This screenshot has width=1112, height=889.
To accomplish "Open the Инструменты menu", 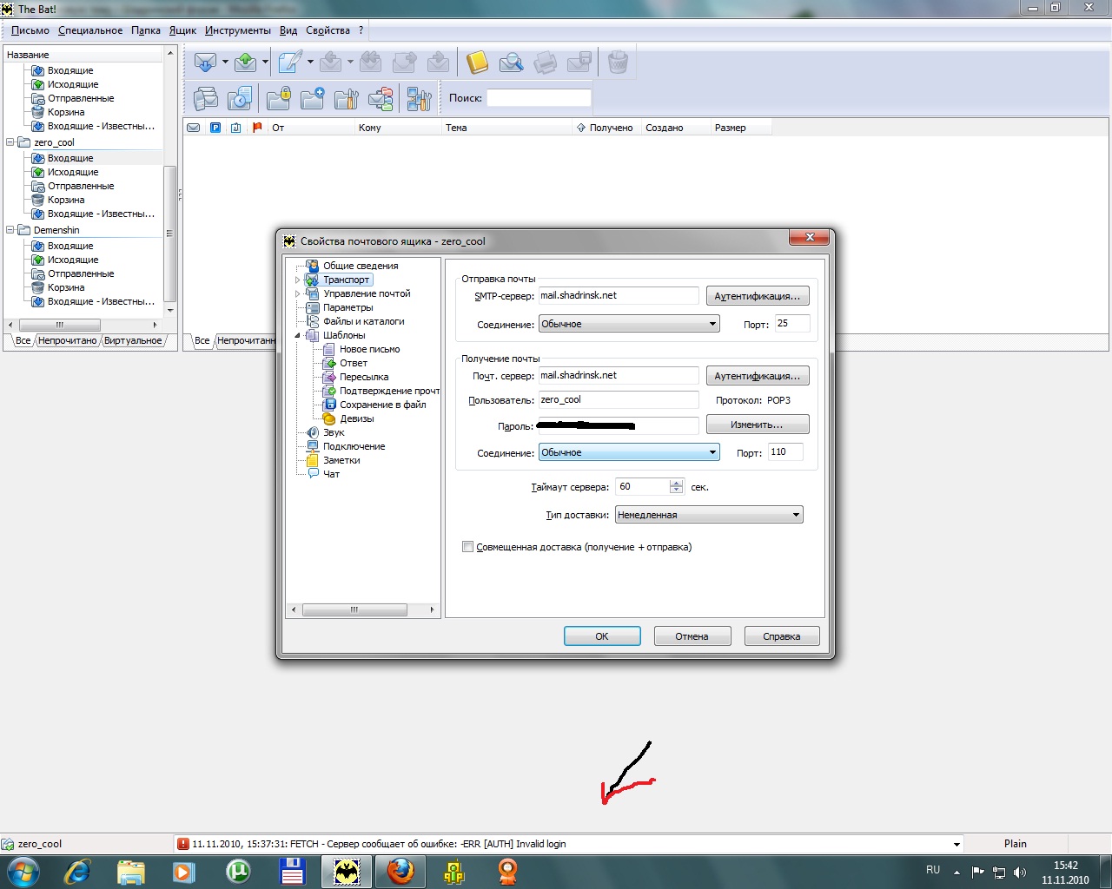I will click(x=238, y=30).
